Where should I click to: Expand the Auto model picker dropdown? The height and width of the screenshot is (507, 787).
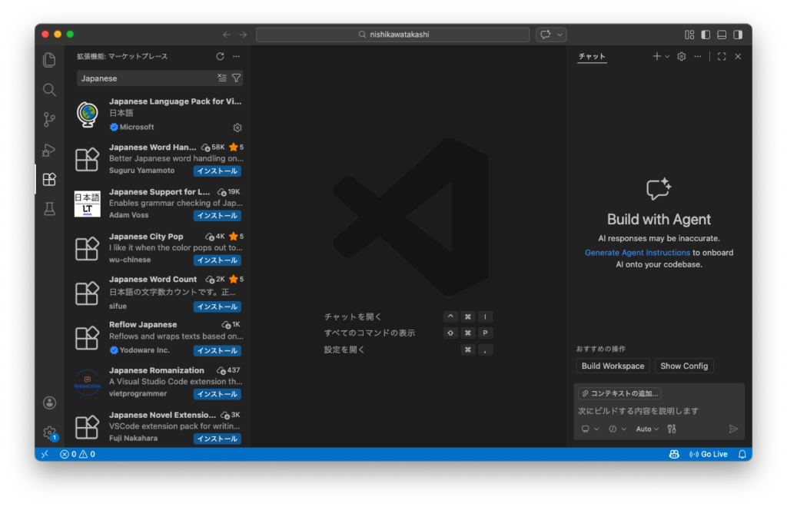coord(647,429)
